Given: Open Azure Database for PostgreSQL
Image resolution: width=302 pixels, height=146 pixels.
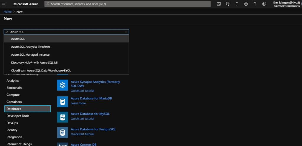Looking at the screenshot, I should coord(93,129).
